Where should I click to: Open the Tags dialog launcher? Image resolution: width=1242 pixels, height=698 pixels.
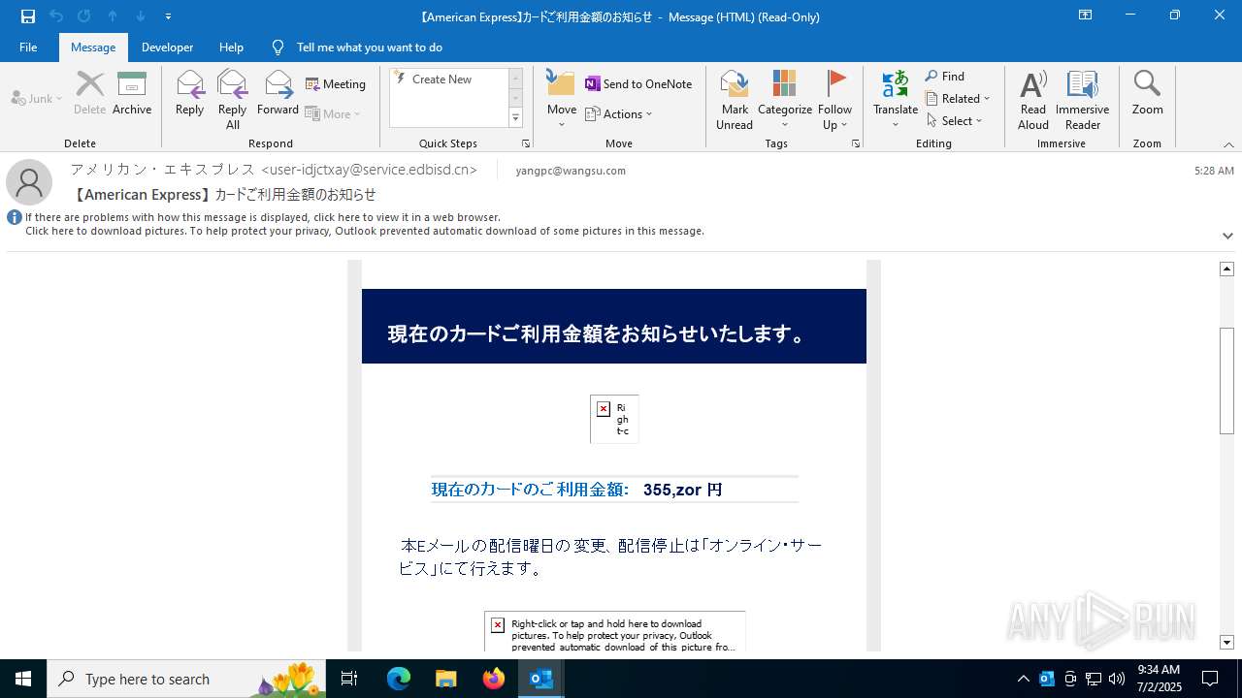point(856,143)
